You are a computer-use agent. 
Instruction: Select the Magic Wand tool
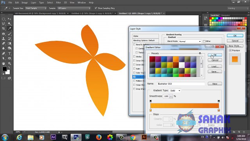(9, 24)
